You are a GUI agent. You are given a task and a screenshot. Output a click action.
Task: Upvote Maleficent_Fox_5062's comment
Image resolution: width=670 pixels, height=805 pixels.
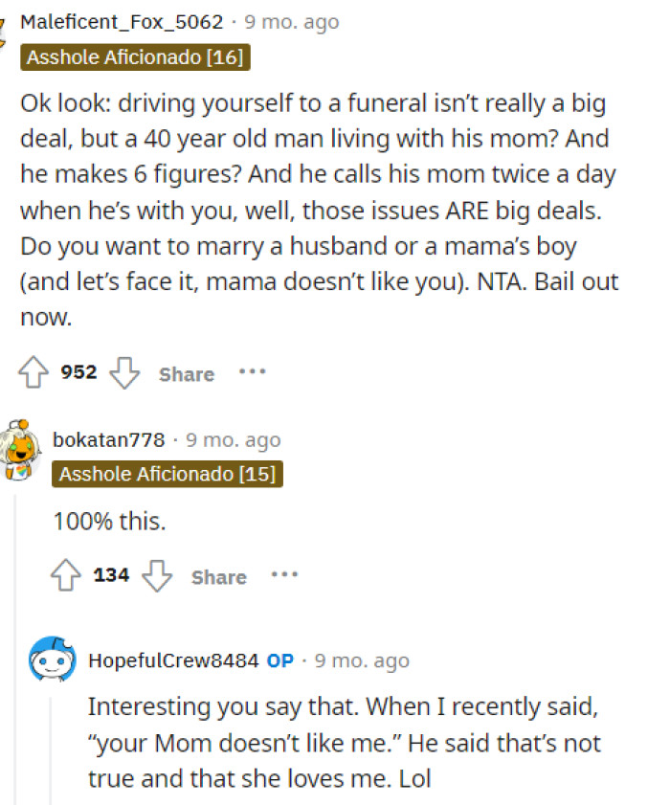pyautogui.click(x=32, y=372)
